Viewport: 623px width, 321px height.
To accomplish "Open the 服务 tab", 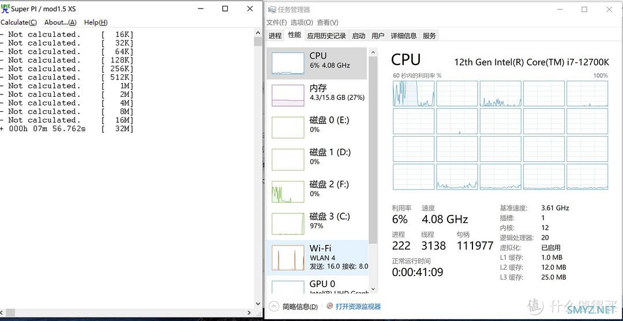I will (430, 36).
